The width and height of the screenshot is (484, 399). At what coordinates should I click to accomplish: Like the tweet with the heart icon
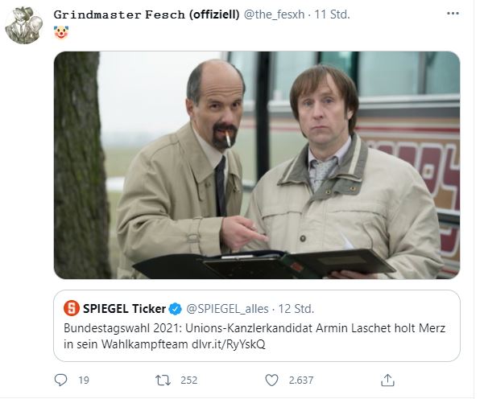[x=271, y=379]
